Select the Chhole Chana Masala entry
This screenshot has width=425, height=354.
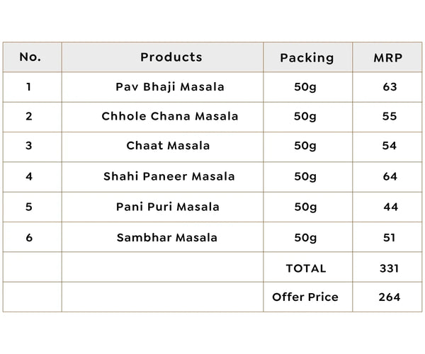[x=170, y=116]
